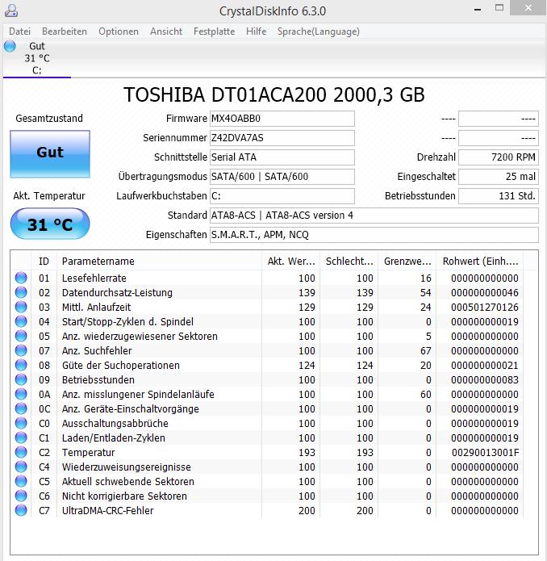The height and width of the screenshot is (561, 547).
Task: Click the ID column header
Action: pos(44,262)
